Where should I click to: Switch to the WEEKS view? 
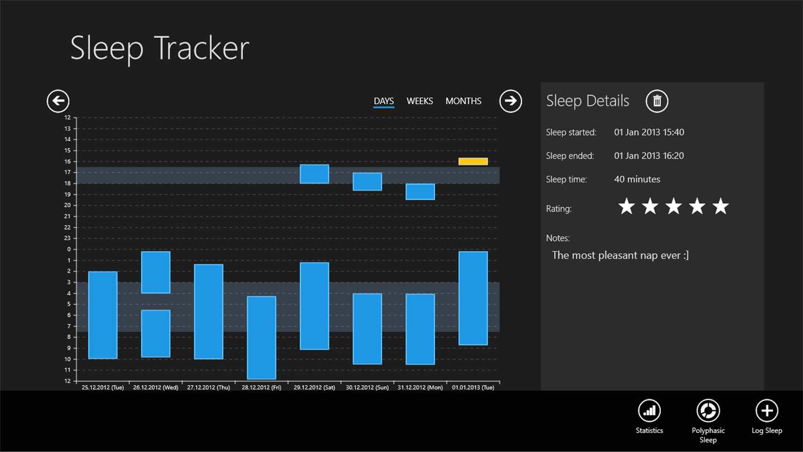tap(420, 101)
